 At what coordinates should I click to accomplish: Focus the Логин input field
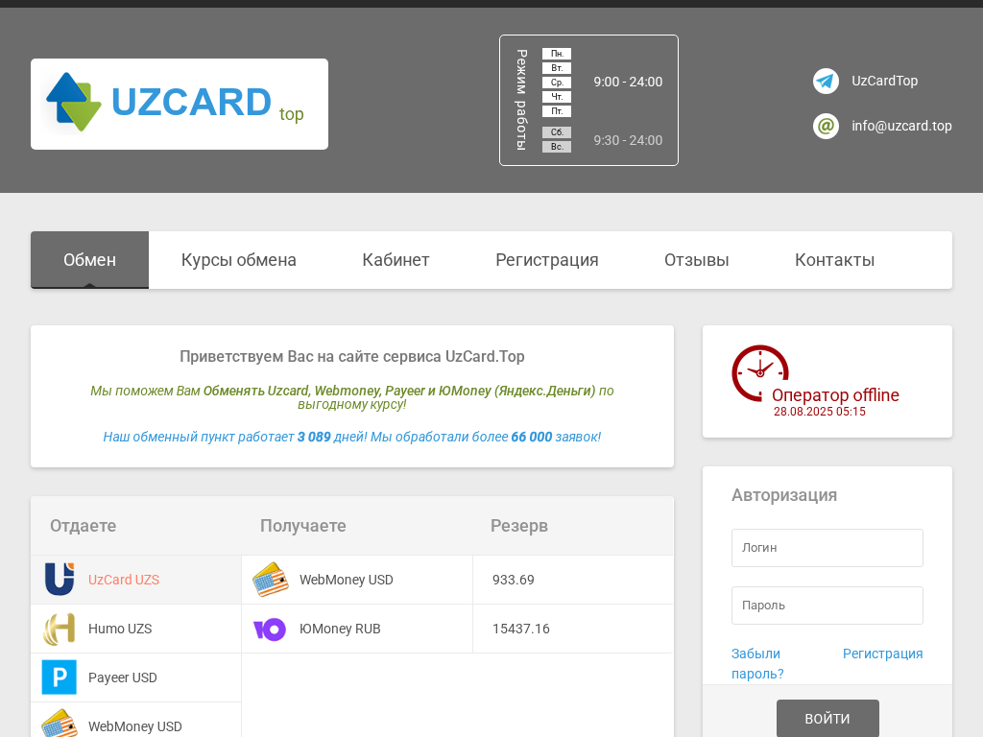tap(827, 548)
